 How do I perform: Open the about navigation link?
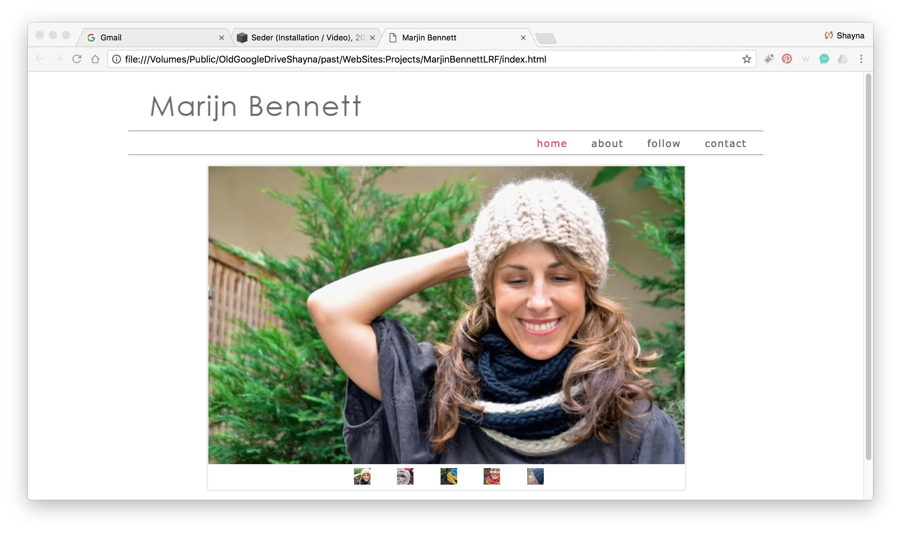coord(607,144)
